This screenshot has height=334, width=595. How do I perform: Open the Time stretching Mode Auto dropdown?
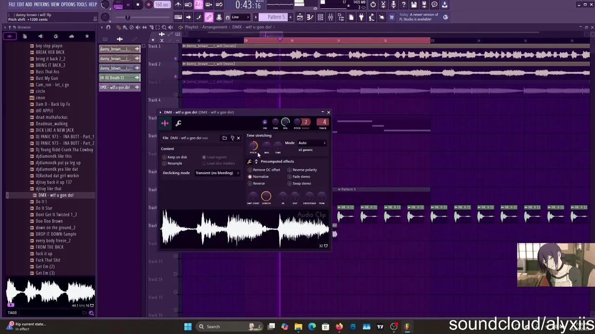click(x=312, y=143)
